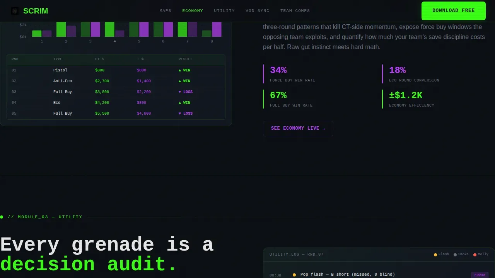Viewport: 495px width, 278px height.
Task: Click the SEE ECONOMY LIVE button
Action: point(298,129)
